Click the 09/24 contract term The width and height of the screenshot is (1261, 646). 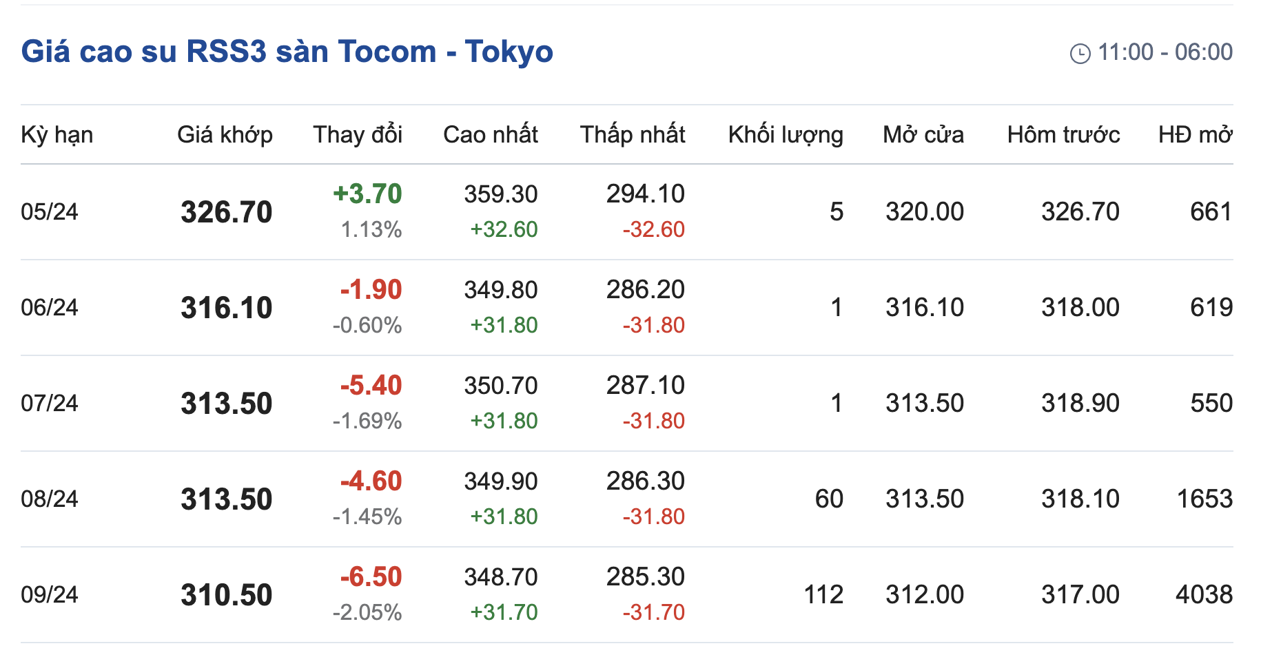pyautogui.click(x=50, y=594)
